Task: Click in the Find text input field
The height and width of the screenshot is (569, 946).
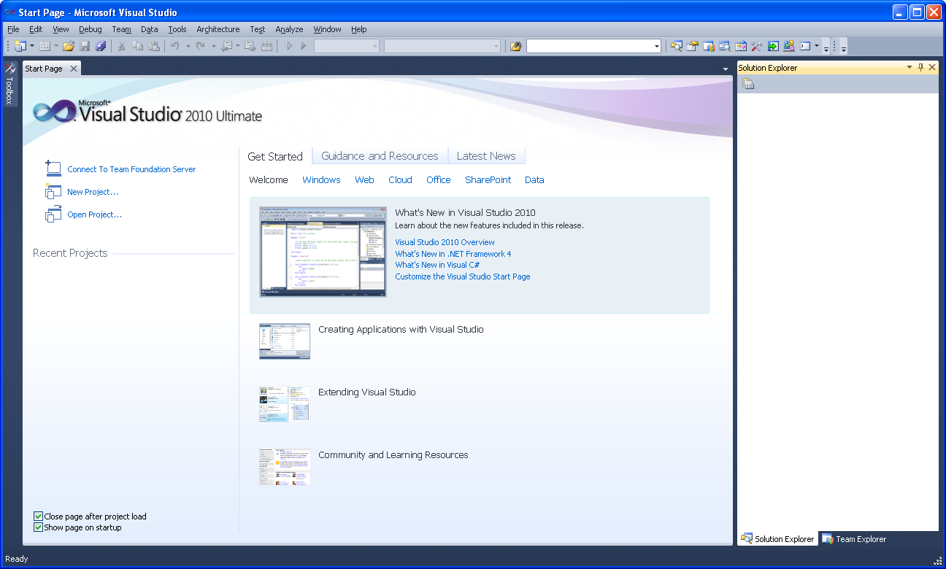Action: click(589, 46)
